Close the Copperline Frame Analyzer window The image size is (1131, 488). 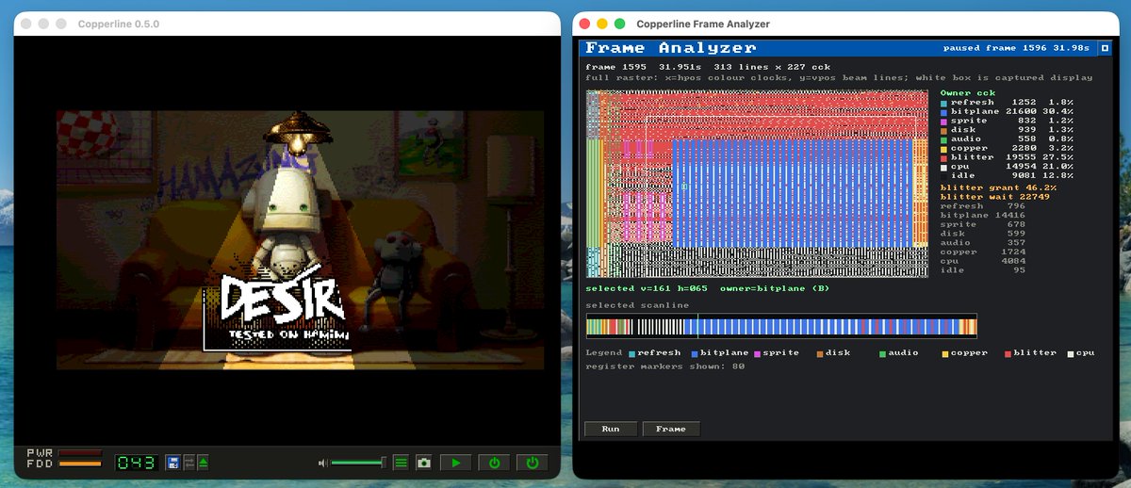click(585, 24)
